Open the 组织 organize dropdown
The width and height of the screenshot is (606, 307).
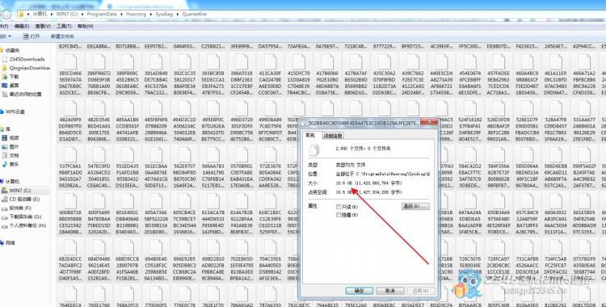coord(6,36)
